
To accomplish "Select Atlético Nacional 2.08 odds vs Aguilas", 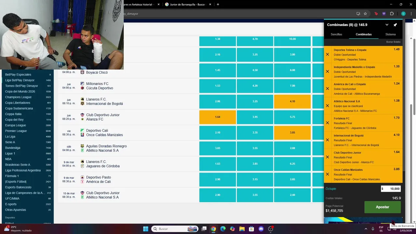I will (292, 148).
